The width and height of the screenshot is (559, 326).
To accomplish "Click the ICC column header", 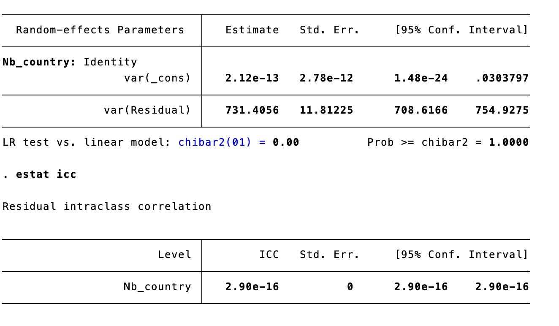I will point(269,255).
